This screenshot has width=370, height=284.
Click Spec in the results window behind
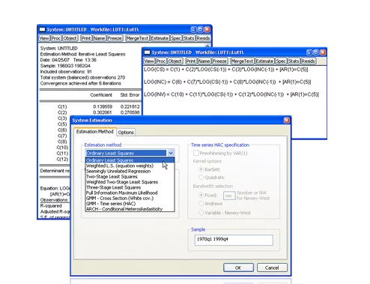pyautogui.click(x=176, y=38)
